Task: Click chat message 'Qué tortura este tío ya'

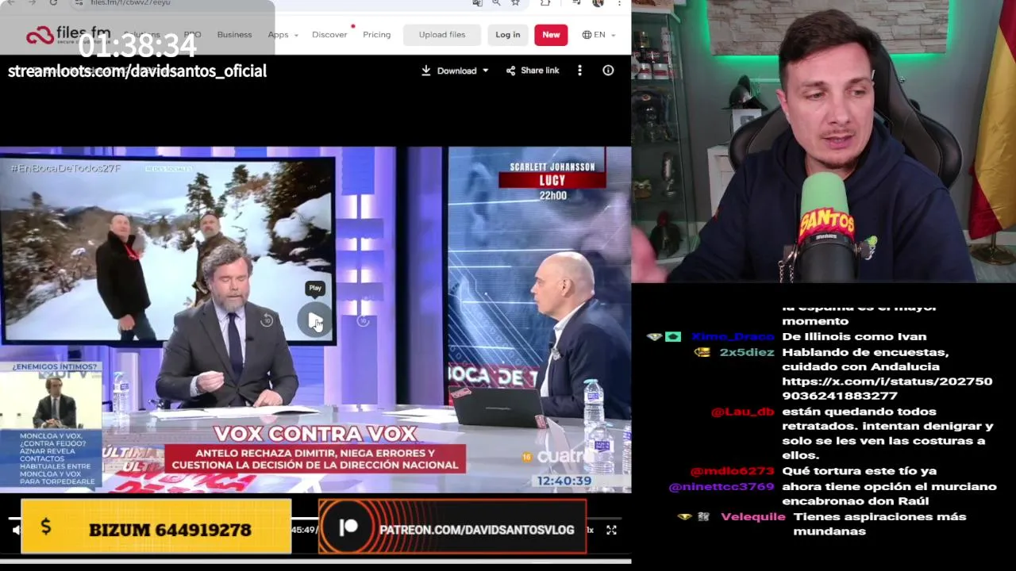Action: [859, 471]
